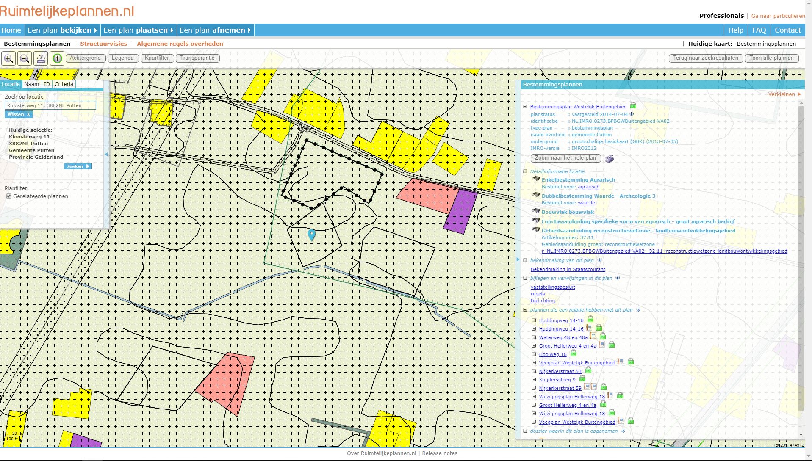The image size is (812, 461).
Task: Select the zoom out magnifier tool
Action: pyautogui.click(x=25, y=58)
